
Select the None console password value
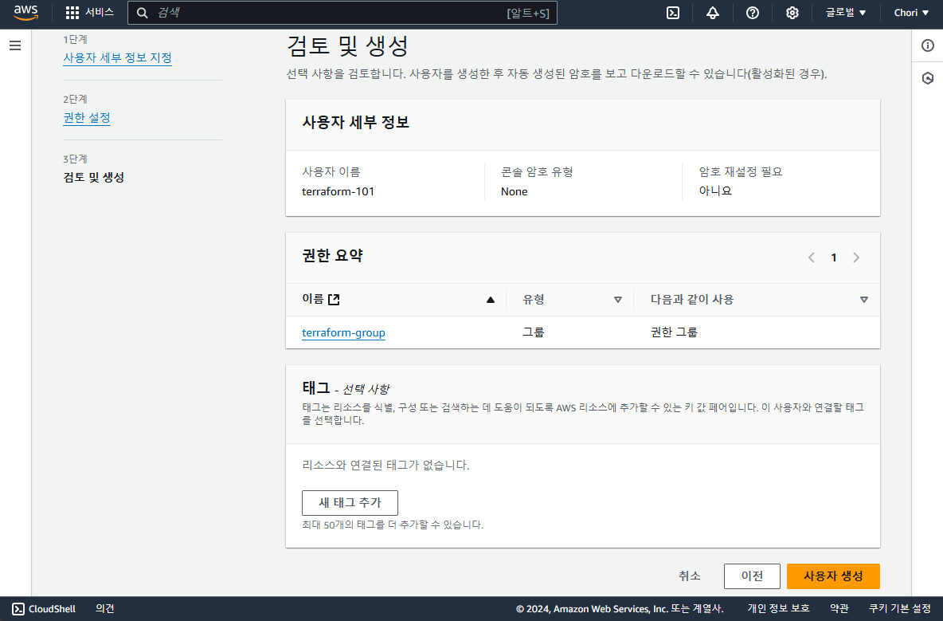tap(515, 191)
